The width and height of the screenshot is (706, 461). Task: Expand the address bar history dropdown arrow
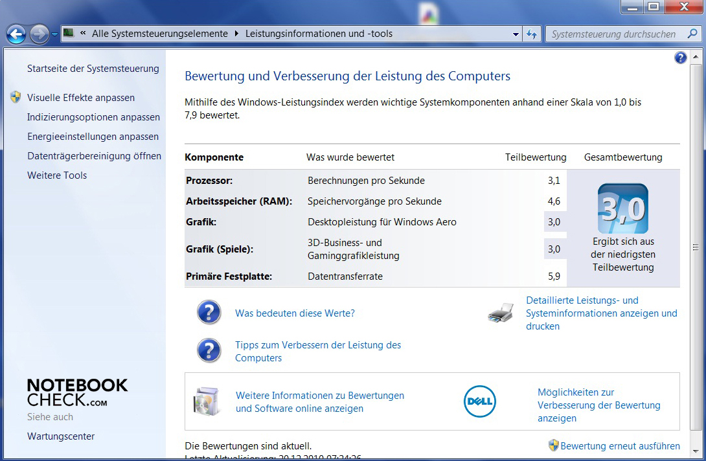point(516,34)
